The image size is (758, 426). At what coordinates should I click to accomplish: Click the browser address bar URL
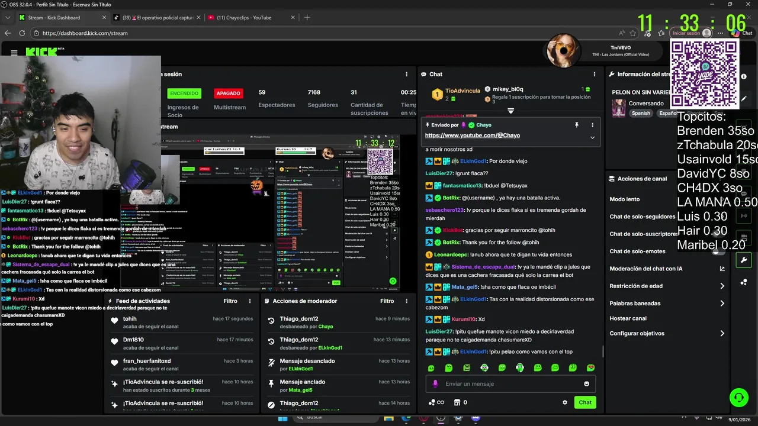(x=85, y=33)
